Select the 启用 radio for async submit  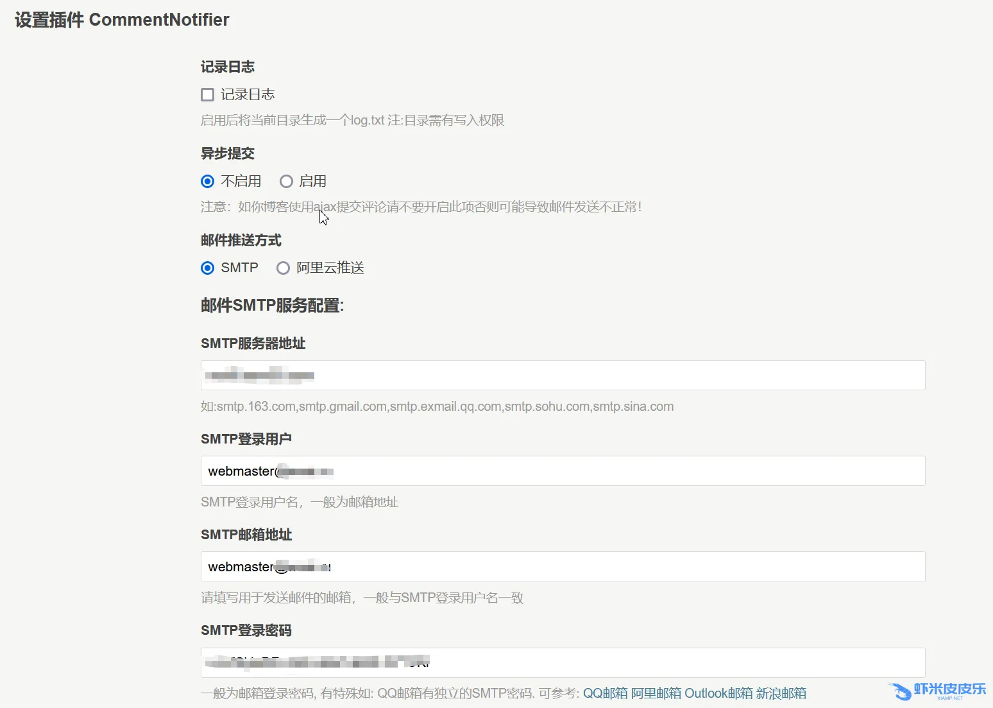[x=286, y=182]
